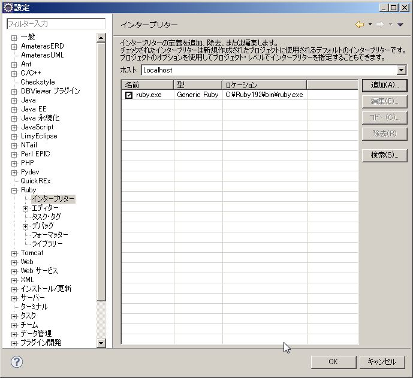Expand the サーバー tree node
The image size is (413, 378).
[x=14, y=298]
